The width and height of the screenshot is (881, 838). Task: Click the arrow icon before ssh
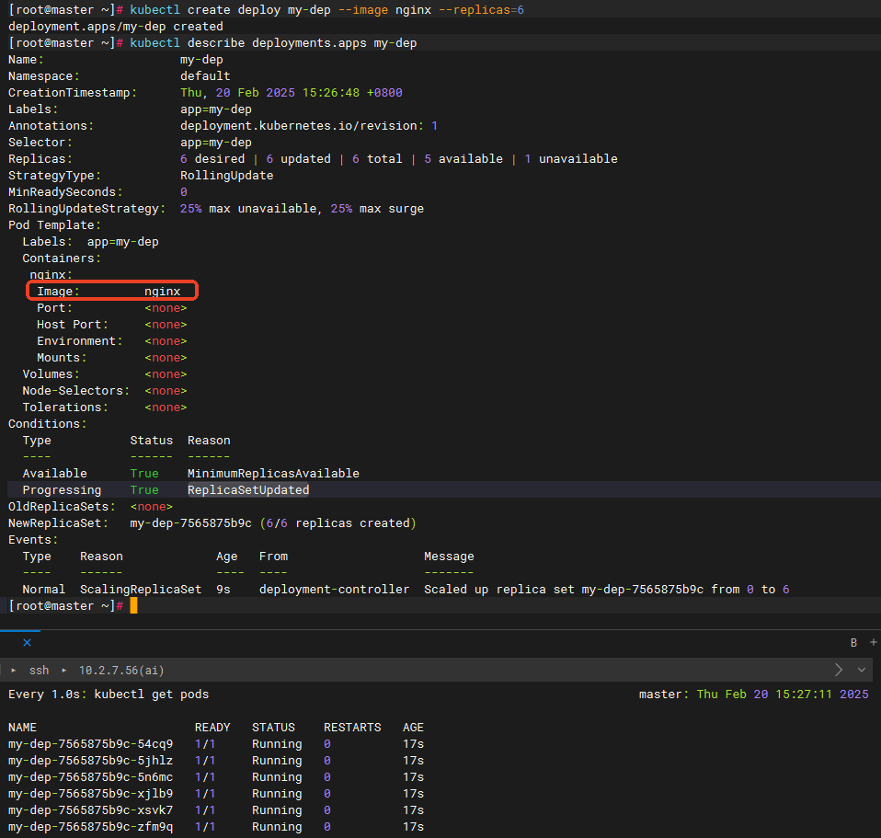(13, 671)
